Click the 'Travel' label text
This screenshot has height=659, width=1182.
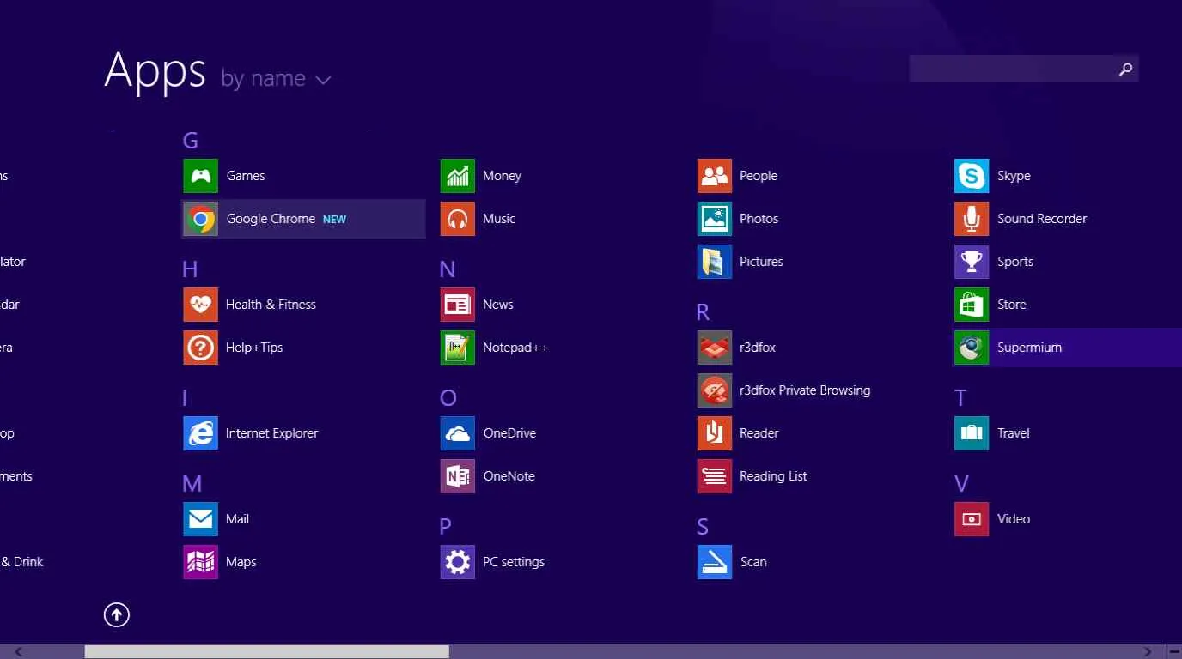pyautogui.click(x=1013, y=433)
